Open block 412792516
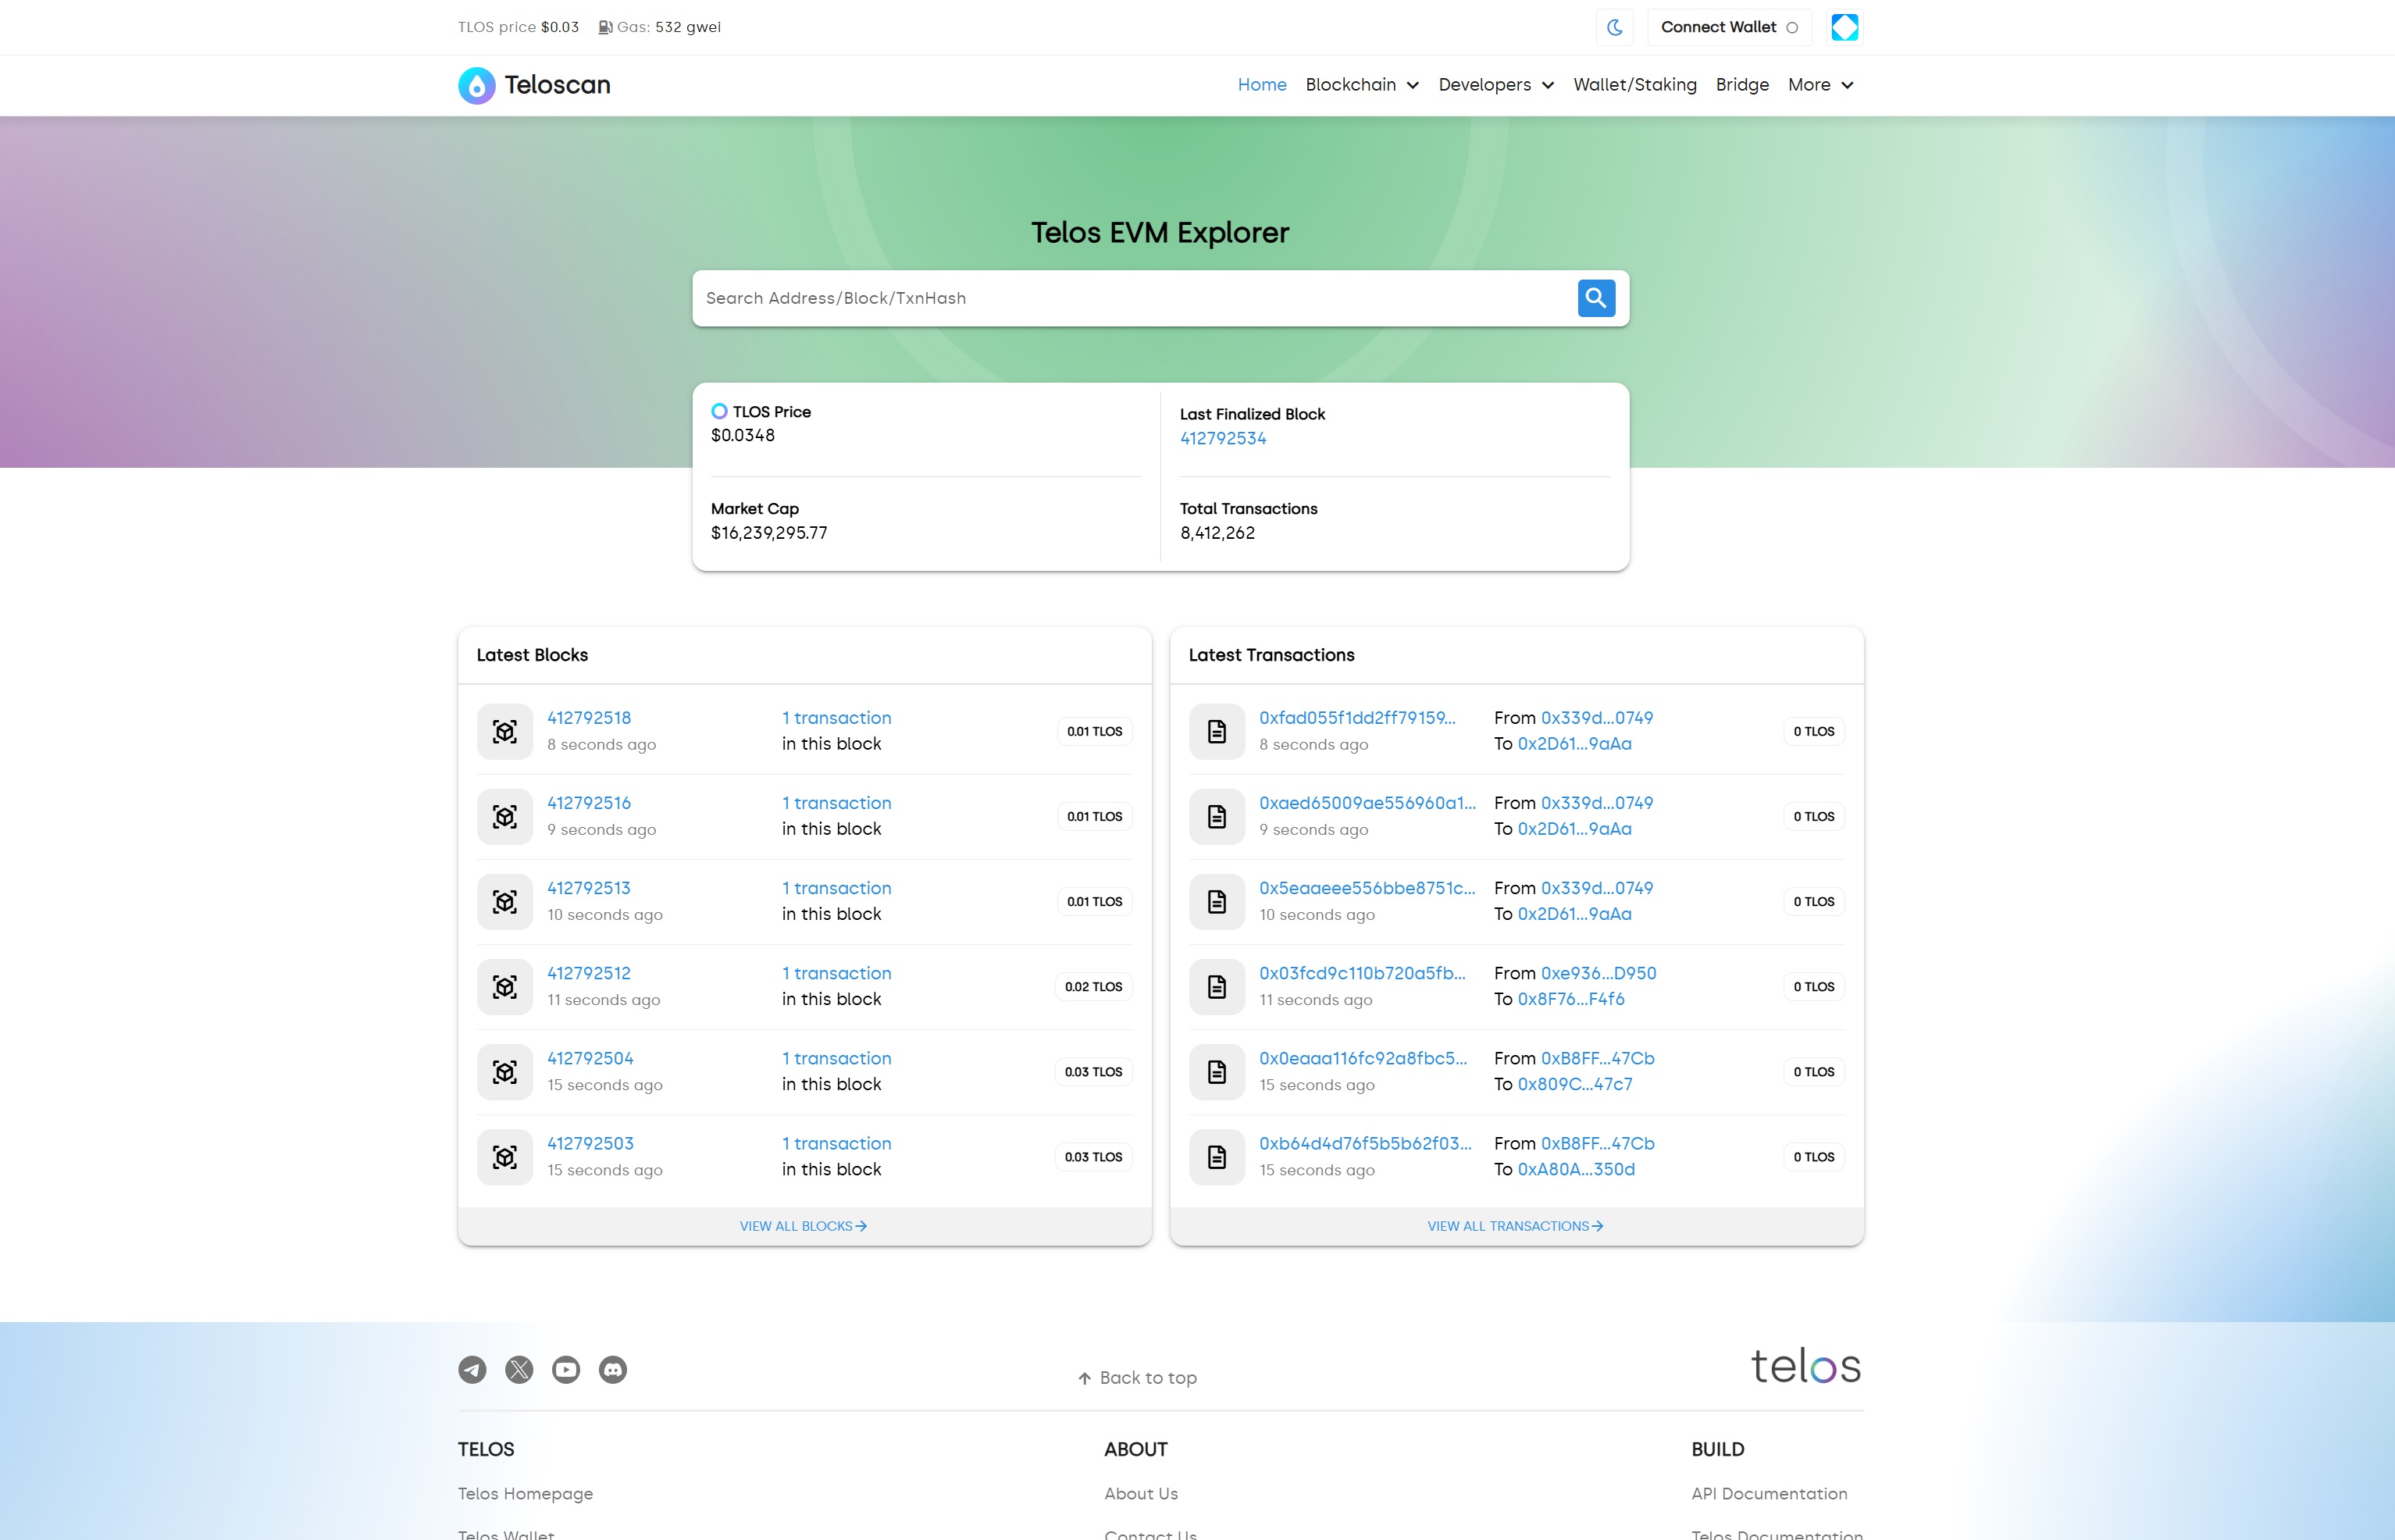 (x=589, y=803)
